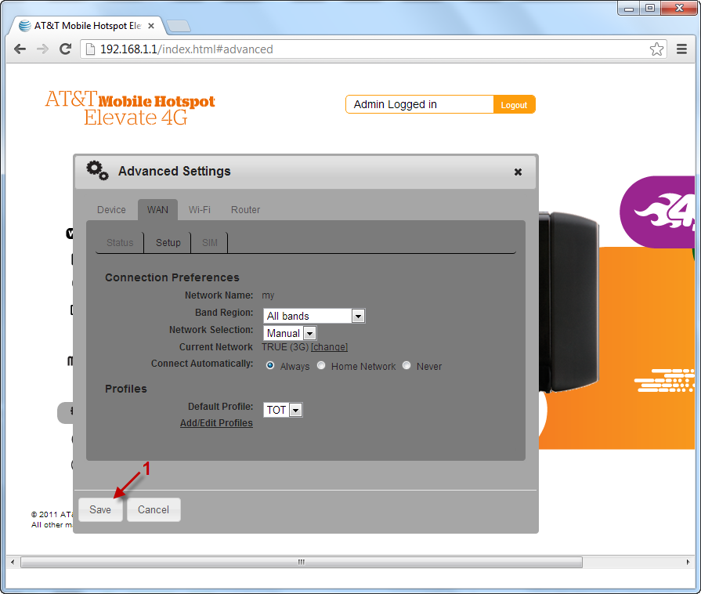Select the Never radio button
The image size is (701, 594).
click(x=407, y=365)
